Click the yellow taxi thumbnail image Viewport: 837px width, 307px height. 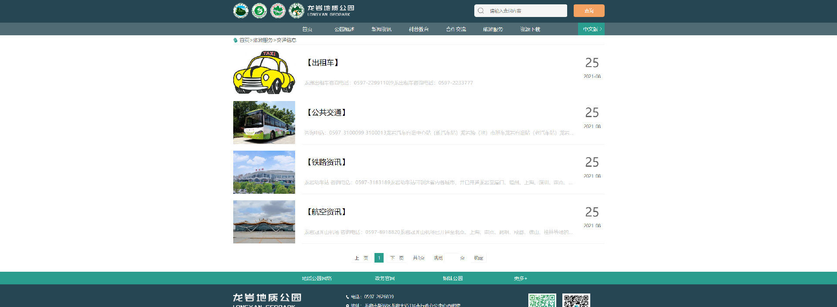(x=264, y=73)
